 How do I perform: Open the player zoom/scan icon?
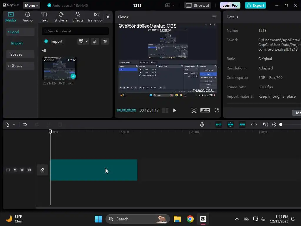[x=194, y=110]
